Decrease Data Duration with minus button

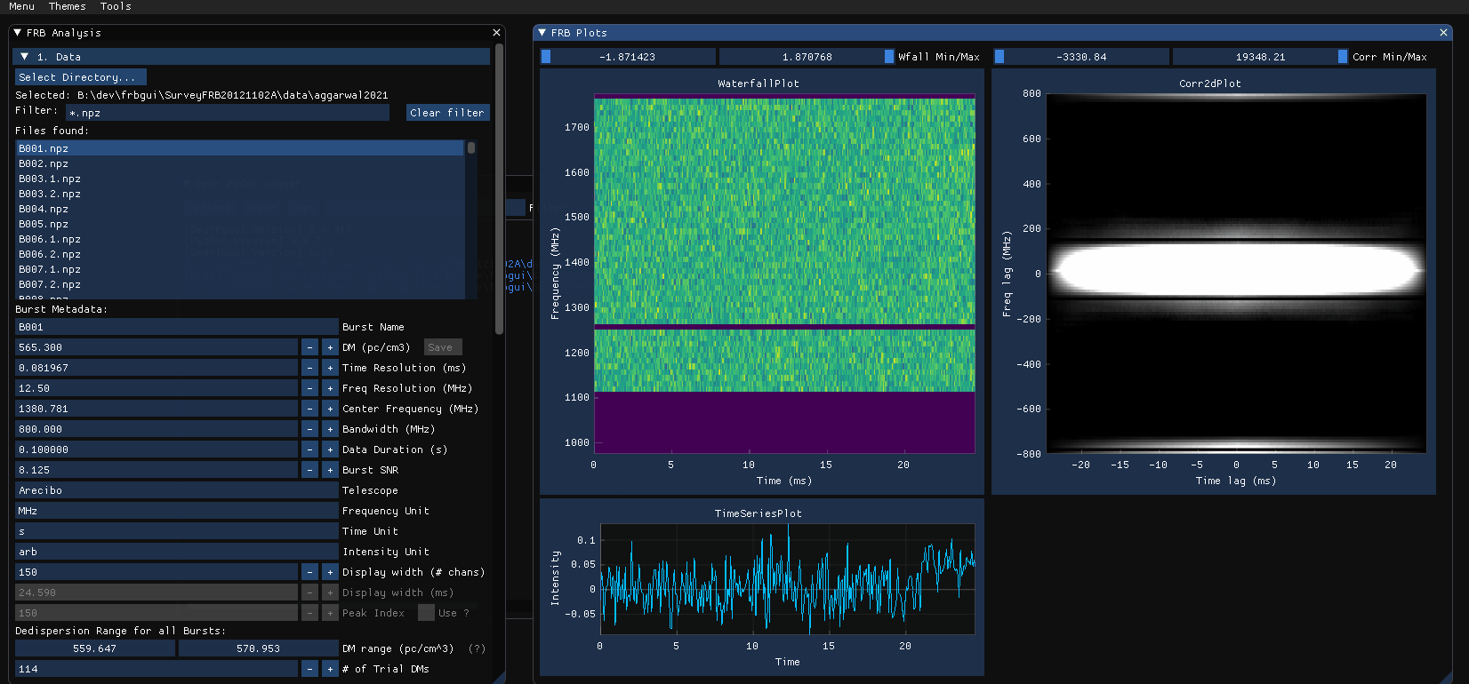tap(309, 449)
